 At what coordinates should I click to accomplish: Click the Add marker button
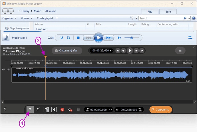30,110
